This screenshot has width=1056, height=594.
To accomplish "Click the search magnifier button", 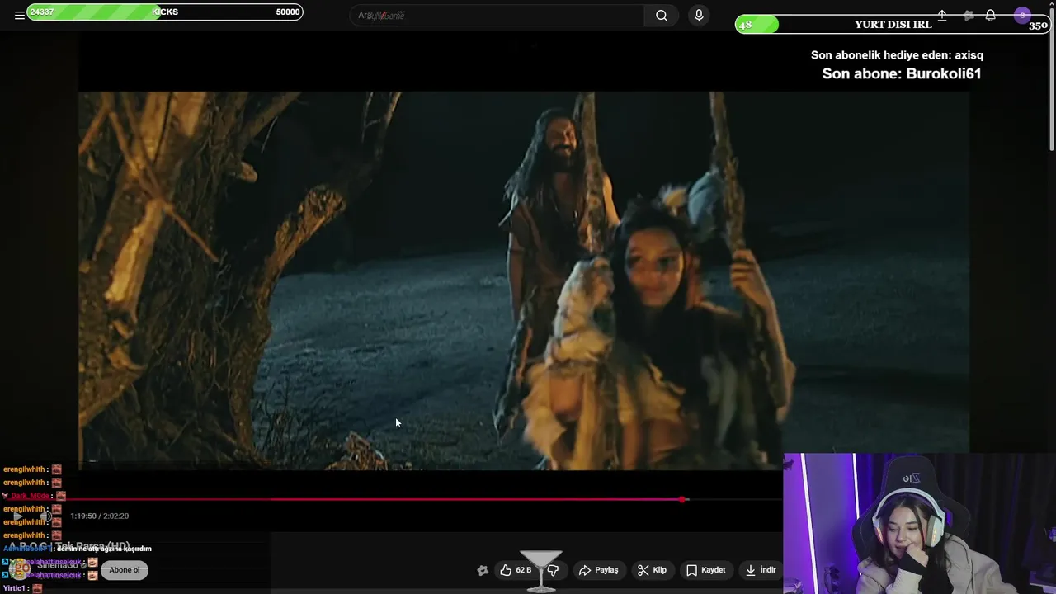I will click(662, 16).
